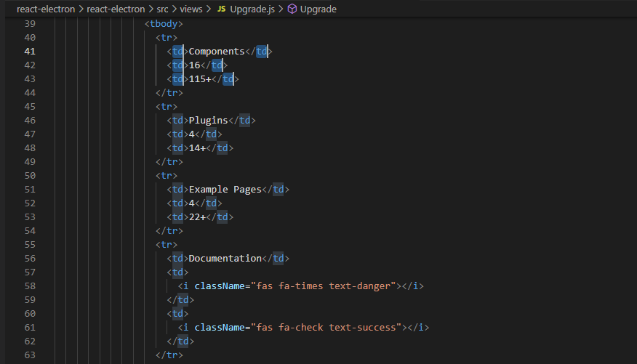
Task: Click fas fa-check text-success string
Action: (326, 328)
